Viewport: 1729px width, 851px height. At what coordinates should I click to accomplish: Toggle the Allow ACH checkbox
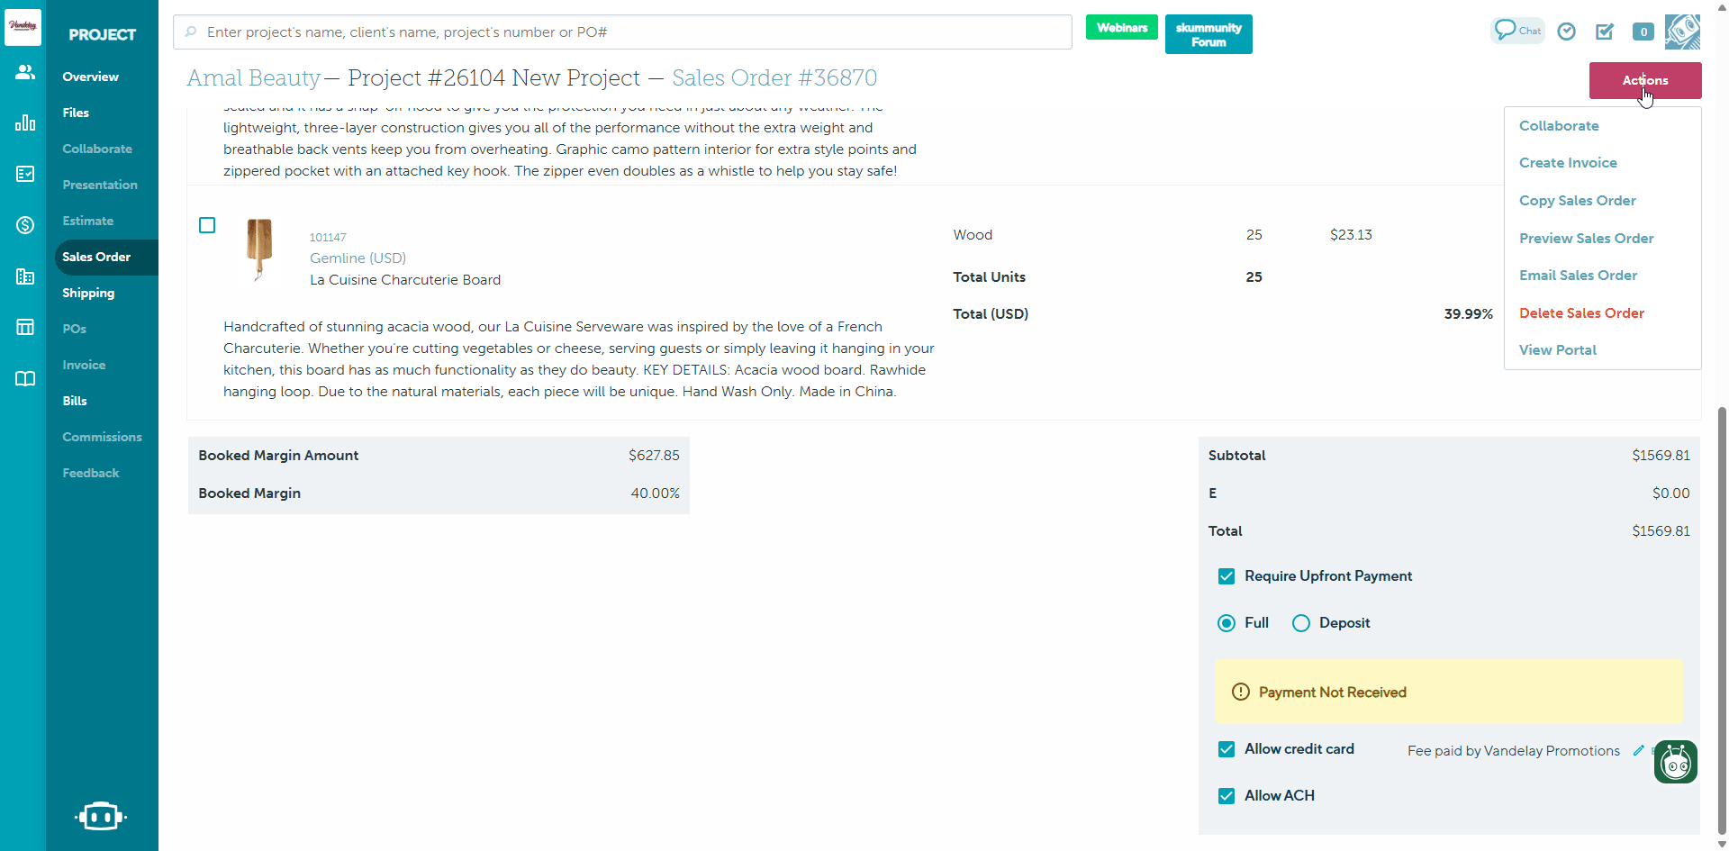(1227, 796)
